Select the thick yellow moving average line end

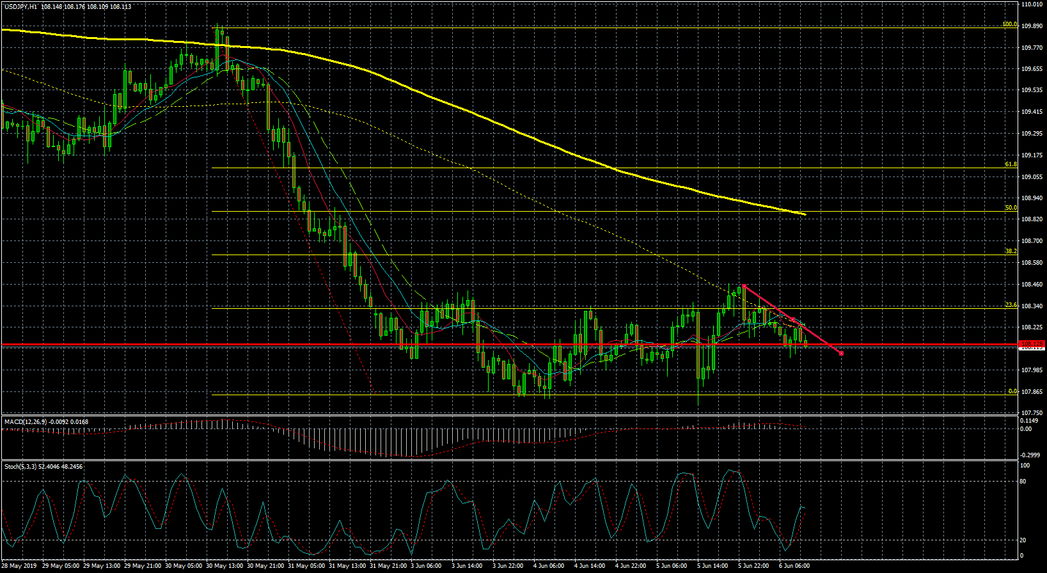pyautogui.click(x=803, y=214)
